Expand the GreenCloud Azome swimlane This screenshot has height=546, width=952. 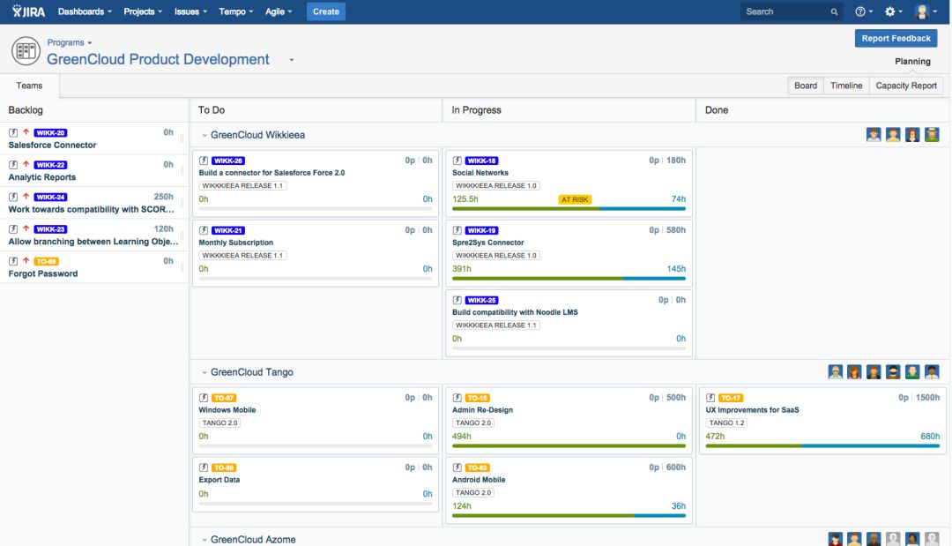point(205,538)
